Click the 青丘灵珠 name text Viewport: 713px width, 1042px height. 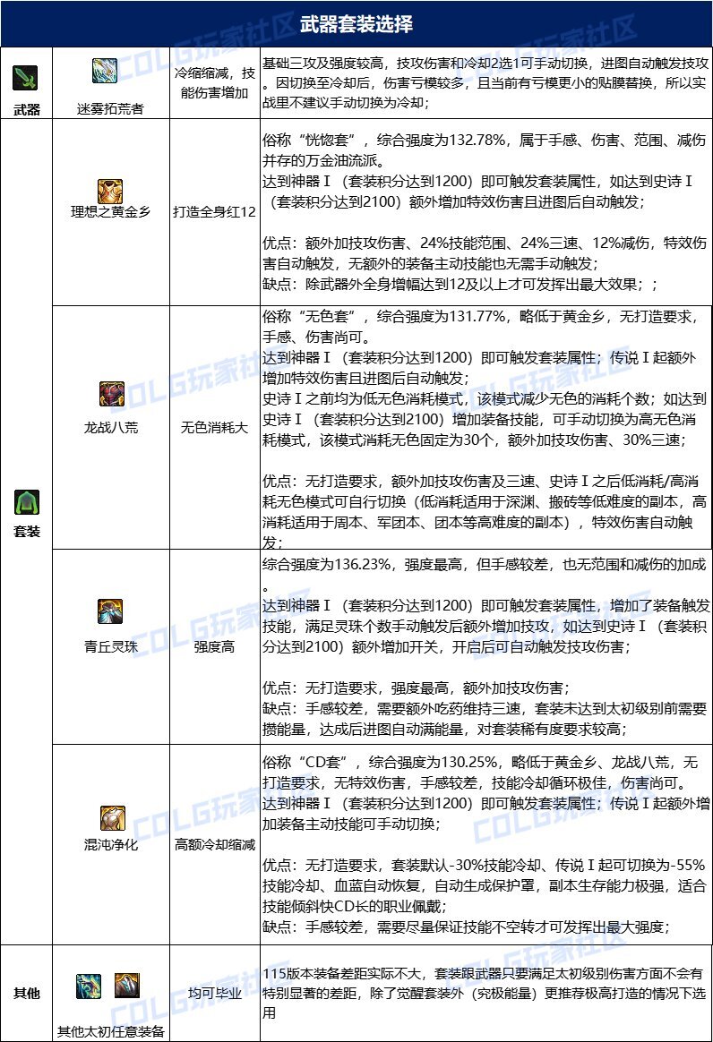[110, 646]
